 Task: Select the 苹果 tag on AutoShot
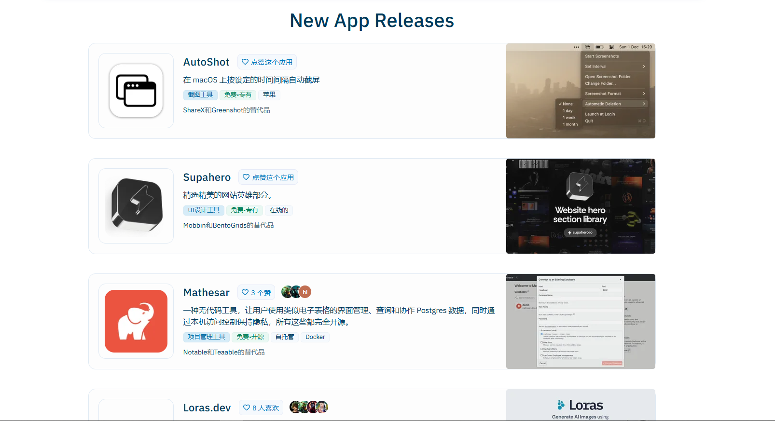coord(269,95)
